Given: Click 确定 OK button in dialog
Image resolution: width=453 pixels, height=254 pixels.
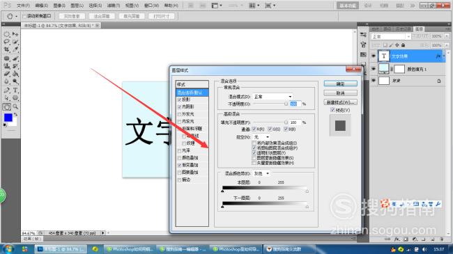Looking at the screenshot, I should point(340,84).
